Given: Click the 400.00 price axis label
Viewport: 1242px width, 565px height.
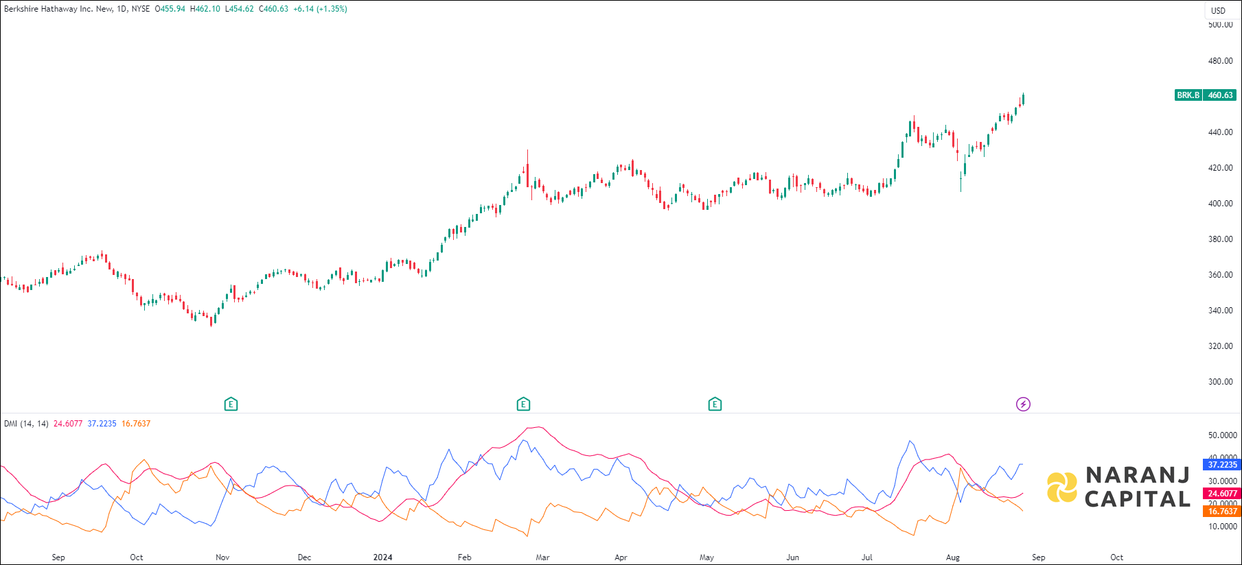Looking at the screenshot, I should coord(1220,204).
